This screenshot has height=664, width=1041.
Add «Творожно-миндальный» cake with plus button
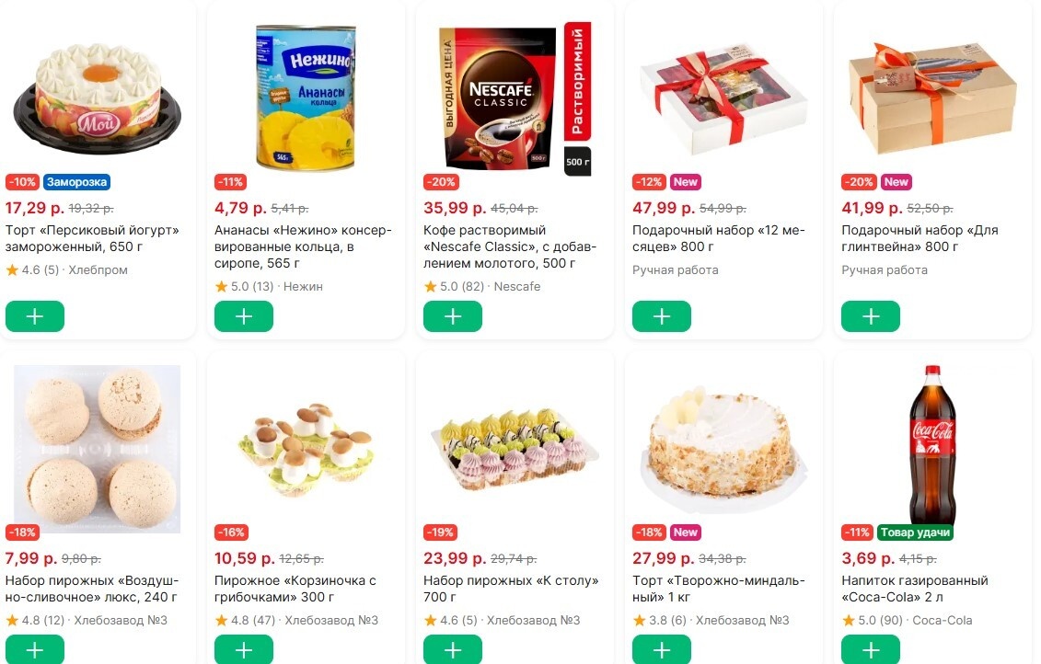[662, 649]
